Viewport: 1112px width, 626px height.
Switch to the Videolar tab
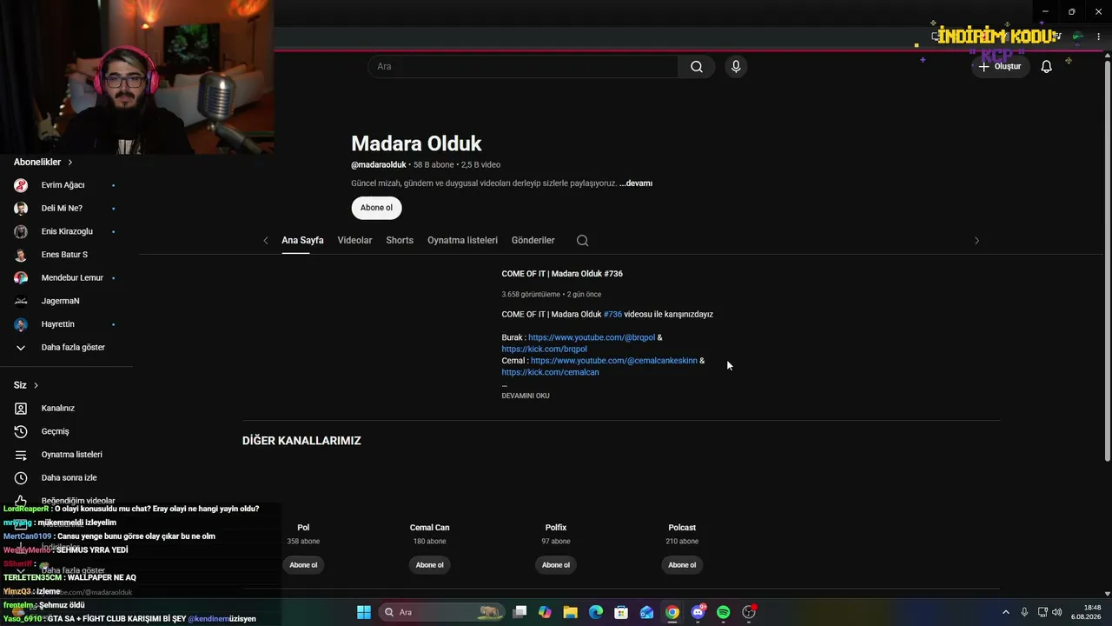354,241
